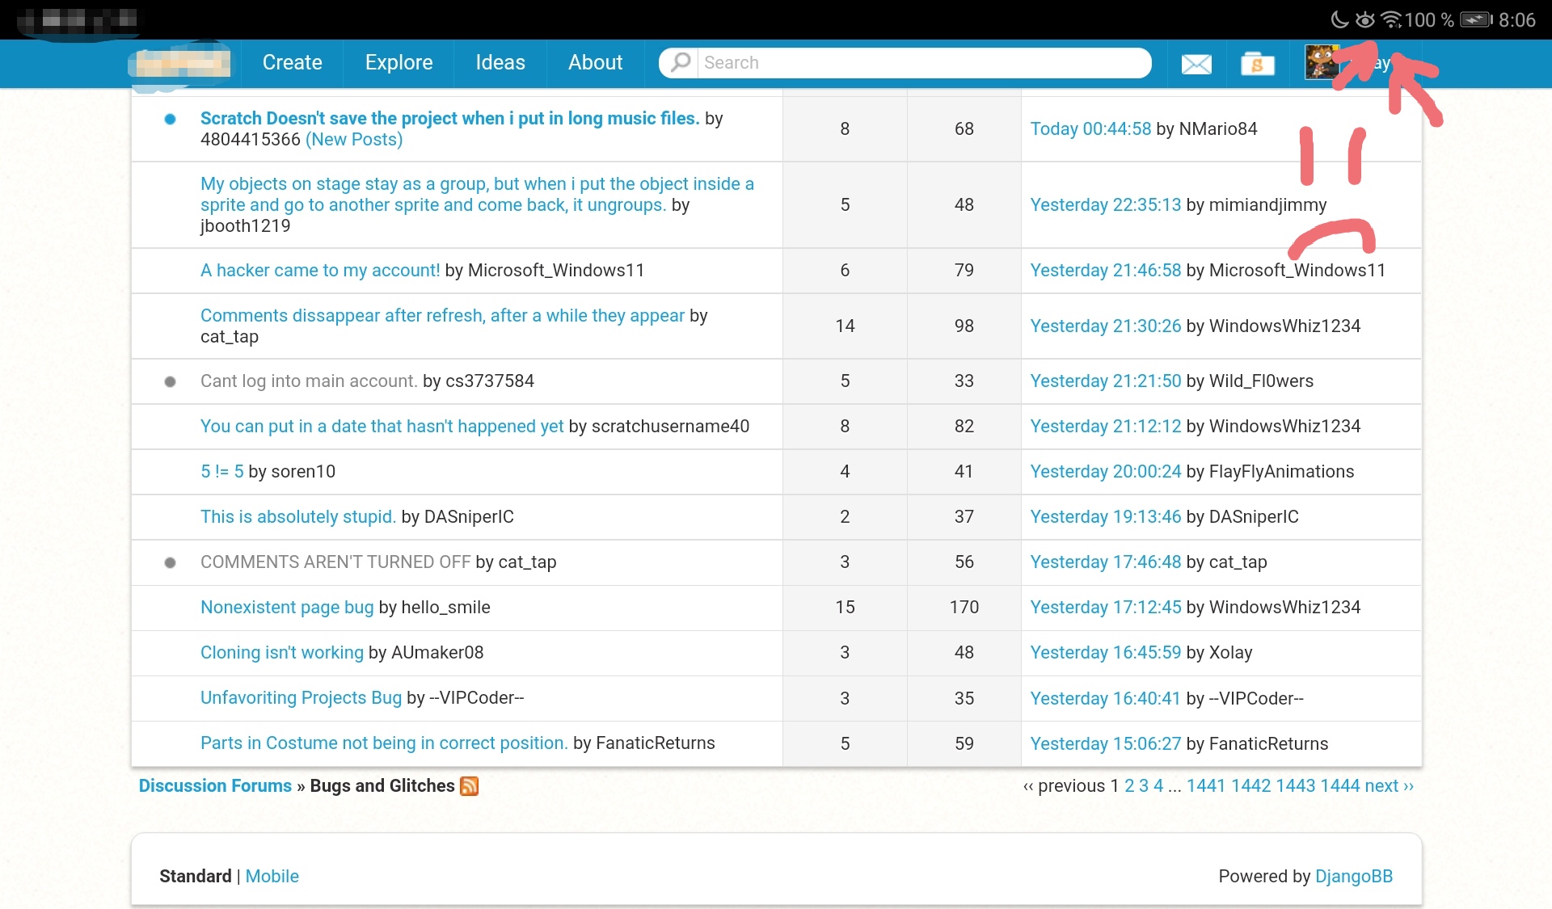Tap the eye comfort mode status icon
This screenshot has width=1552, height=909.
tap(1364, 19)
